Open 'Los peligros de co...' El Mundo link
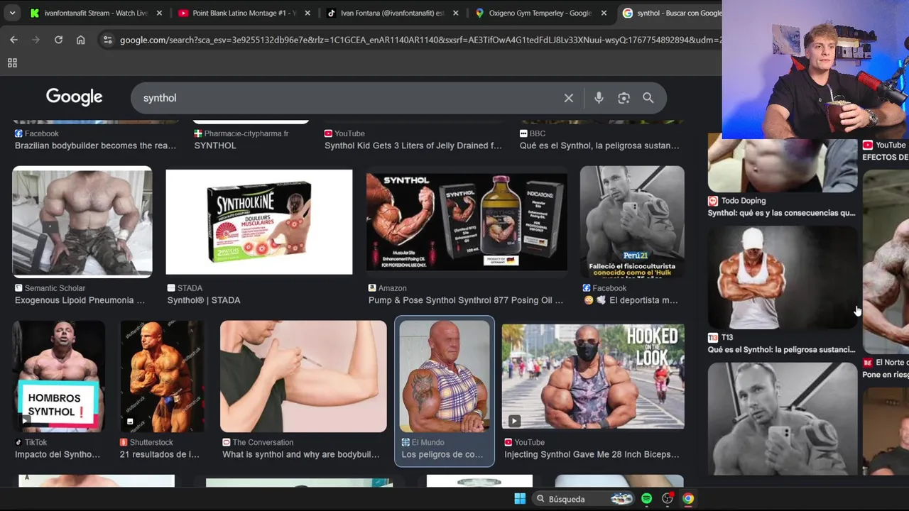The image size is (909, 511). (442, 454)
